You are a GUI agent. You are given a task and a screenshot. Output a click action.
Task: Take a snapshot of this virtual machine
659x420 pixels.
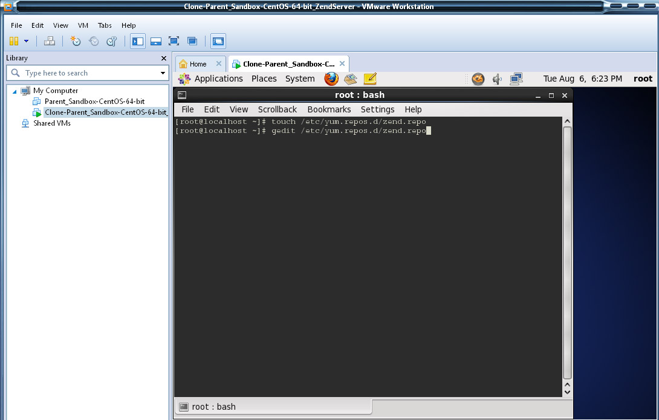click(x=76, y=41)
